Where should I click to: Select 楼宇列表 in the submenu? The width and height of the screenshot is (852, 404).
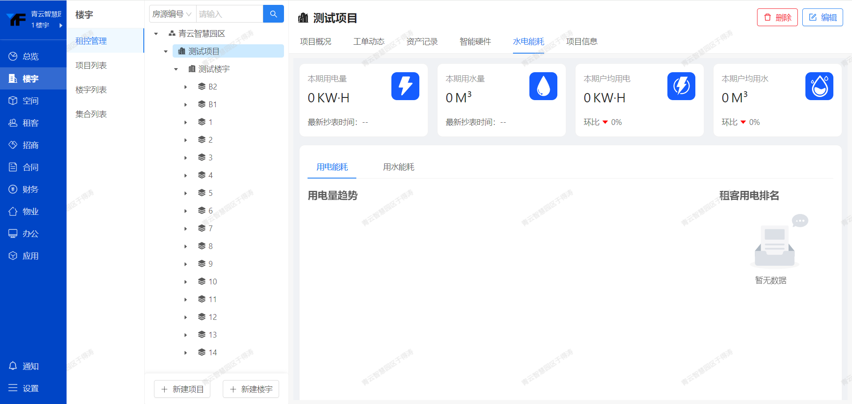coord(91,89)
